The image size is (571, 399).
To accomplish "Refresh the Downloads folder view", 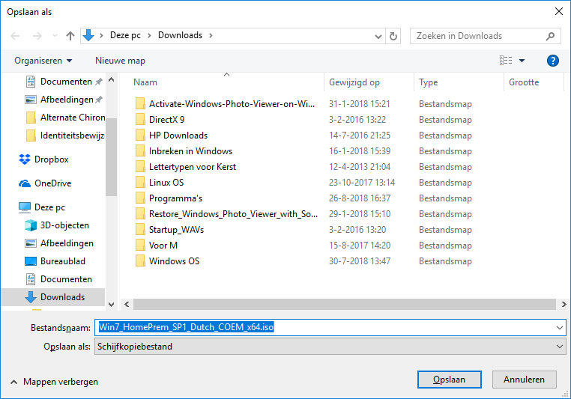I will pos(393,36).
